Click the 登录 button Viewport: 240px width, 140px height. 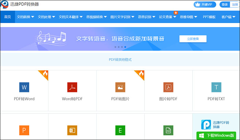click(x=225, y=4)
